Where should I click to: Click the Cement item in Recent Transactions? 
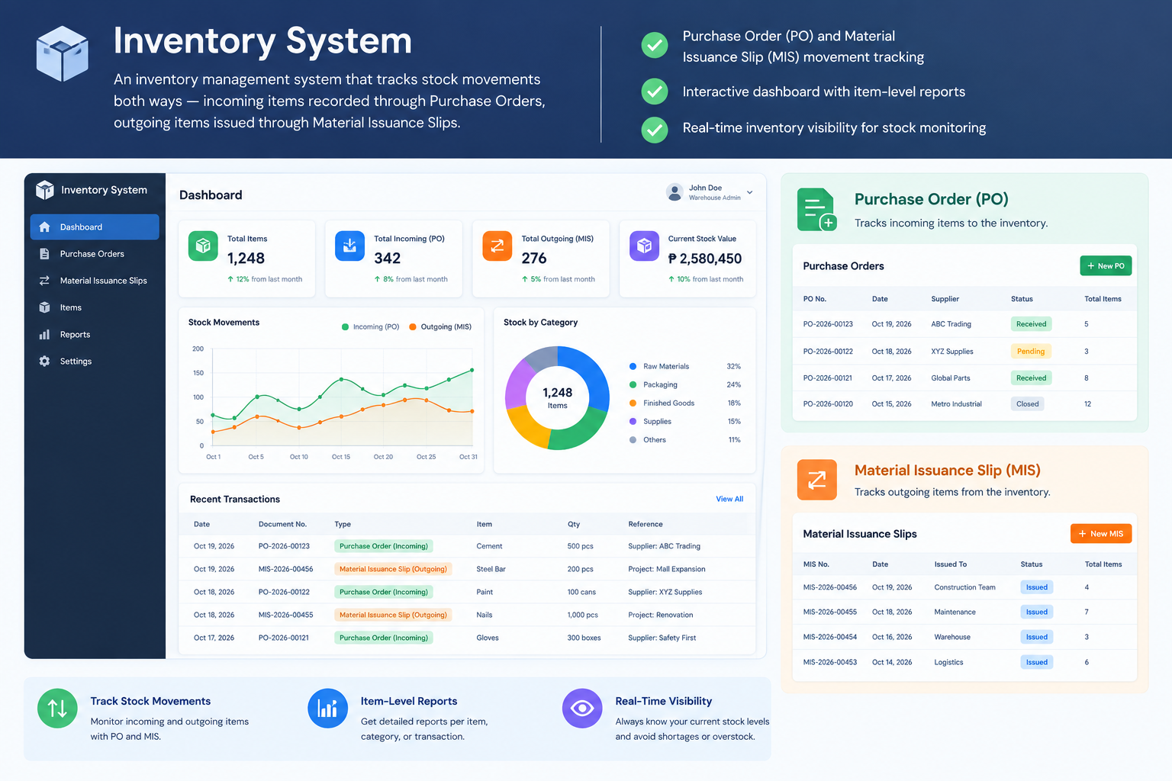tap(489, 546)
